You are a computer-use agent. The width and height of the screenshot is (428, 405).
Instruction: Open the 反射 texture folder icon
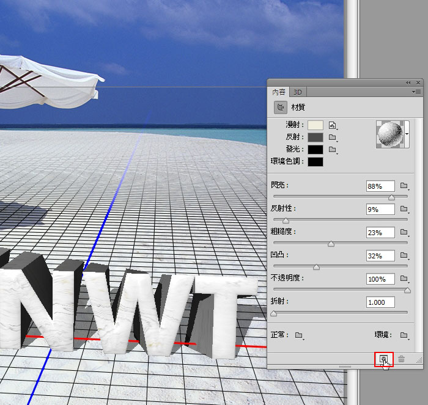333,137
